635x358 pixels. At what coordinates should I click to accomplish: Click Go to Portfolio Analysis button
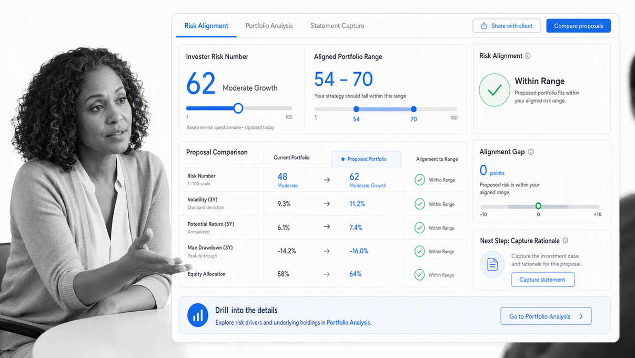coord(546,316)
